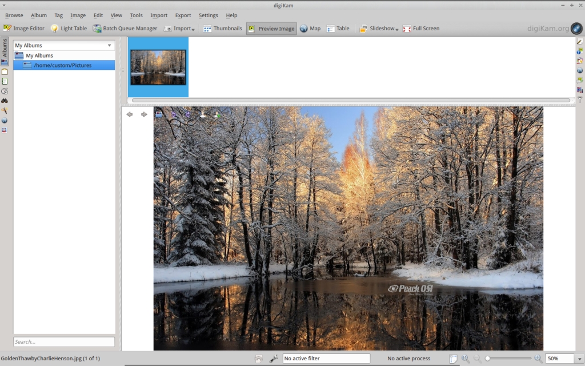Image resolution: width=585 pixels, height=366 pixels.
Task: Open the Image Editor
Action: pos(23,29)
